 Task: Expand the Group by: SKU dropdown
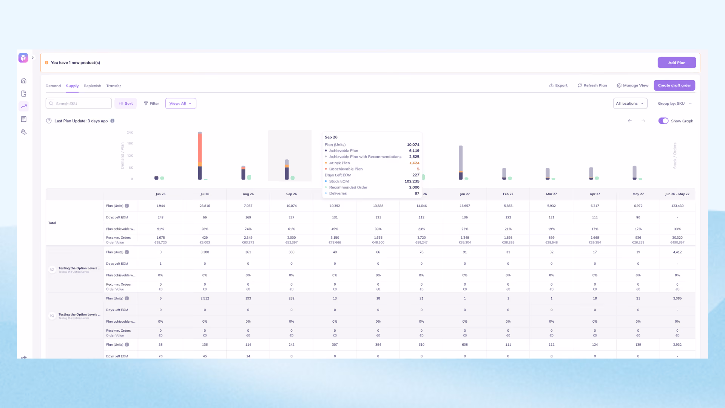(675, 104)
